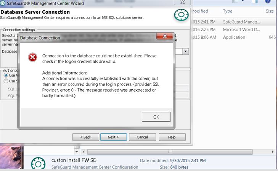Toggle the Explorer preview pane icon

255,2
